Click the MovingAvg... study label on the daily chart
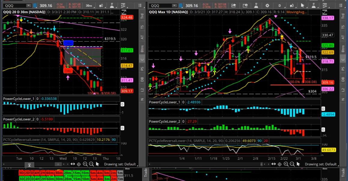This screenshot has height=181, width=348. pos(297,12)
